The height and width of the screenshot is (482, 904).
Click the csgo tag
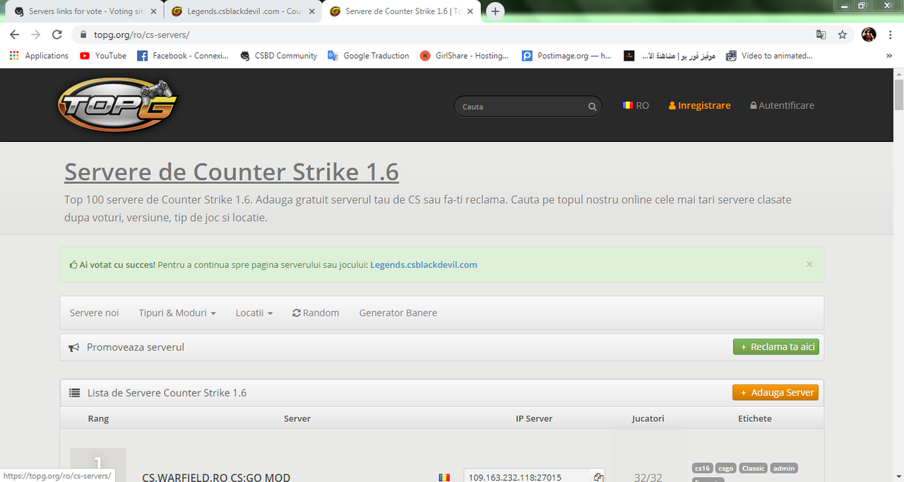pos(725,468)
